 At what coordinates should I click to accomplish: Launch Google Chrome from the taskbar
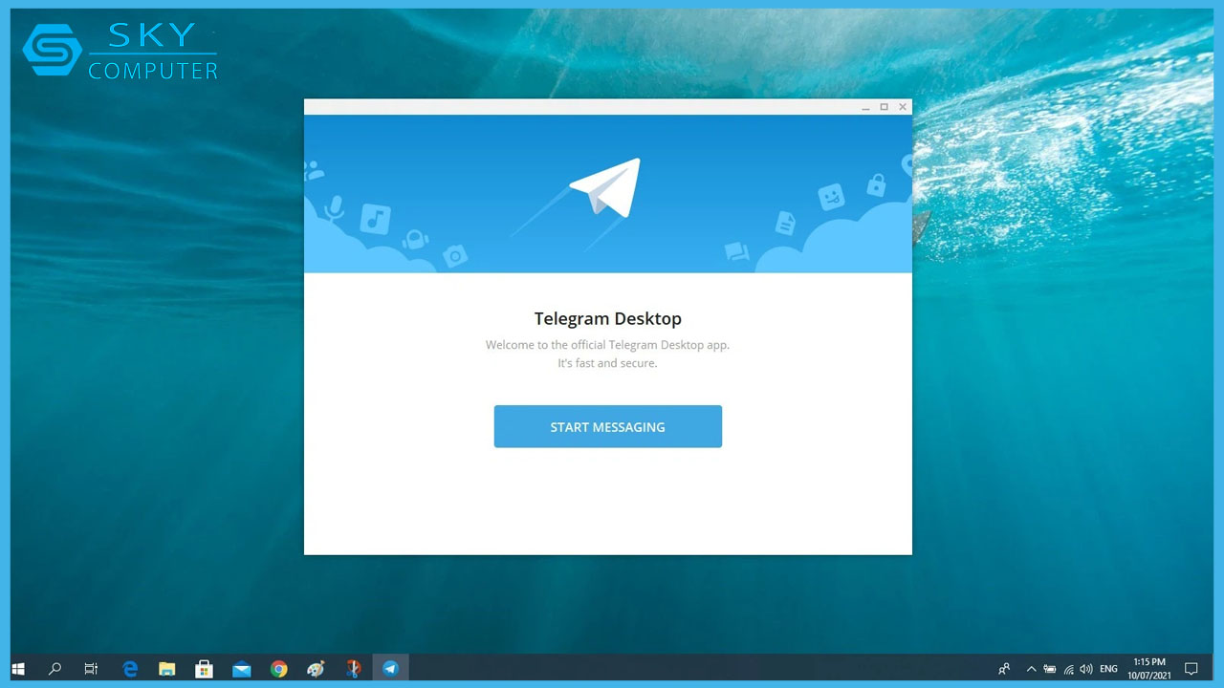278,669
